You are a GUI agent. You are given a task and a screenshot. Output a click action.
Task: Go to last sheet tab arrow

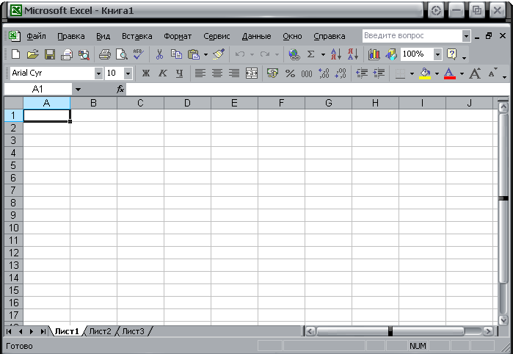(x=43, y=331)
